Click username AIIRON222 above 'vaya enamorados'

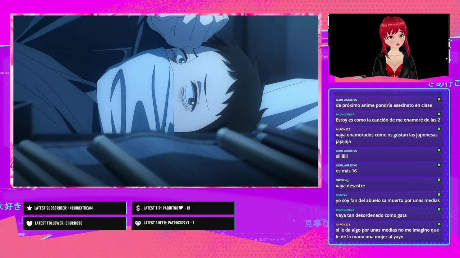pyautogui.click(x=343, y=129)
